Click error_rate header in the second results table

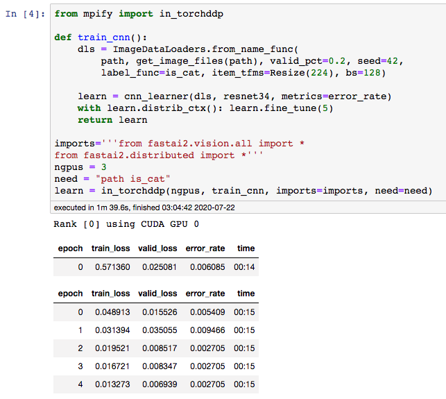click(x=205, y=294)
